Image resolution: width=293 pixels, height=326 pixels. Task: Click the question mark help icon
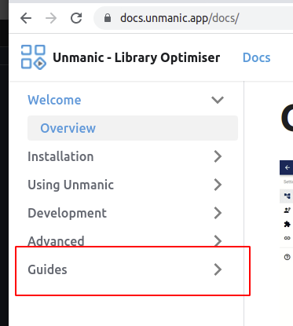pos(287,257)
